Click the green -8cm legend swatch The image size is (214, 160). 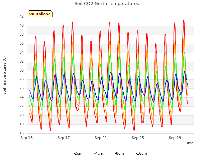coord(110,154)
